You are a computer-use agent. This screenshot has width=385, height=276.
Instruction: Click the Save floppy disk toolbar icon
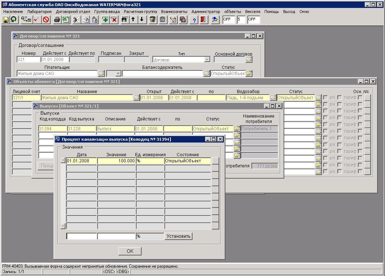click(6, 20)
